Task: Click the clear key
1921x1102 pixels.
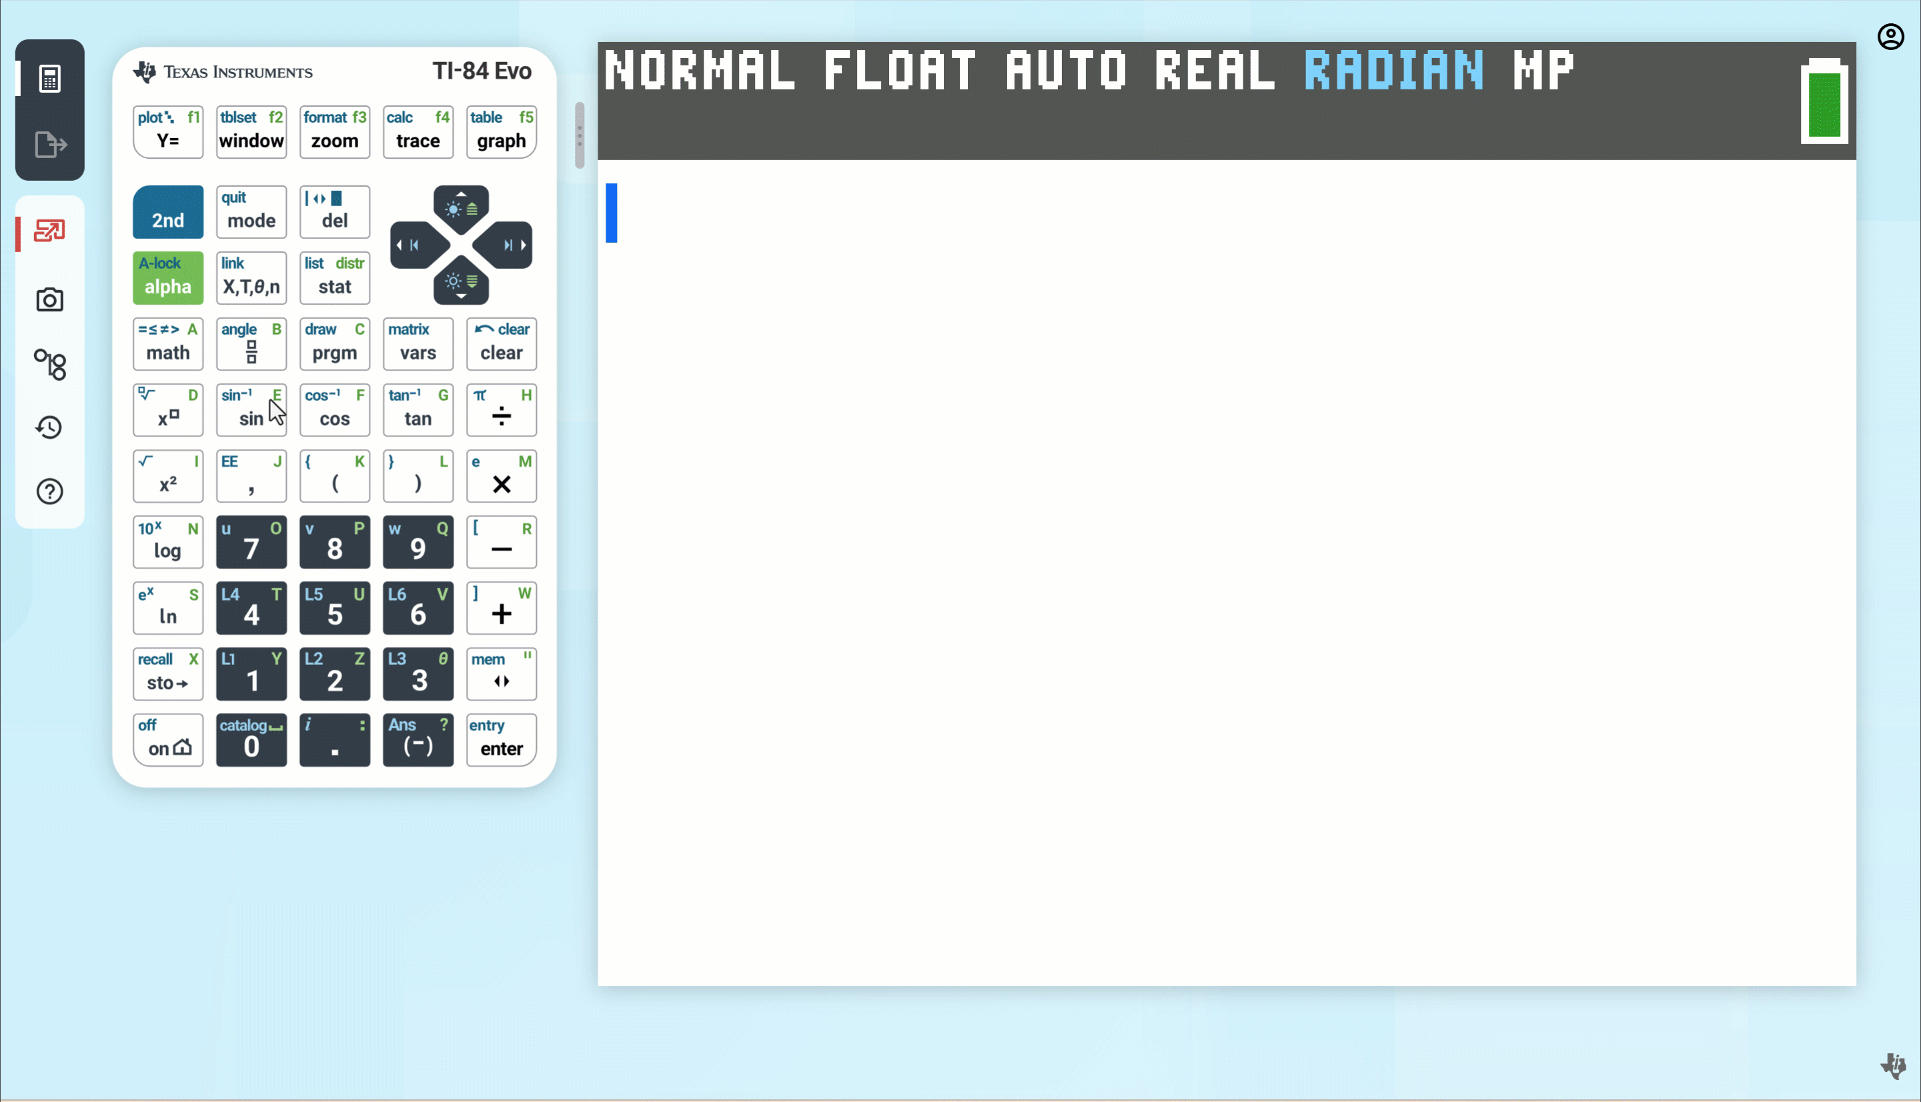Action: tap(502, 344)
